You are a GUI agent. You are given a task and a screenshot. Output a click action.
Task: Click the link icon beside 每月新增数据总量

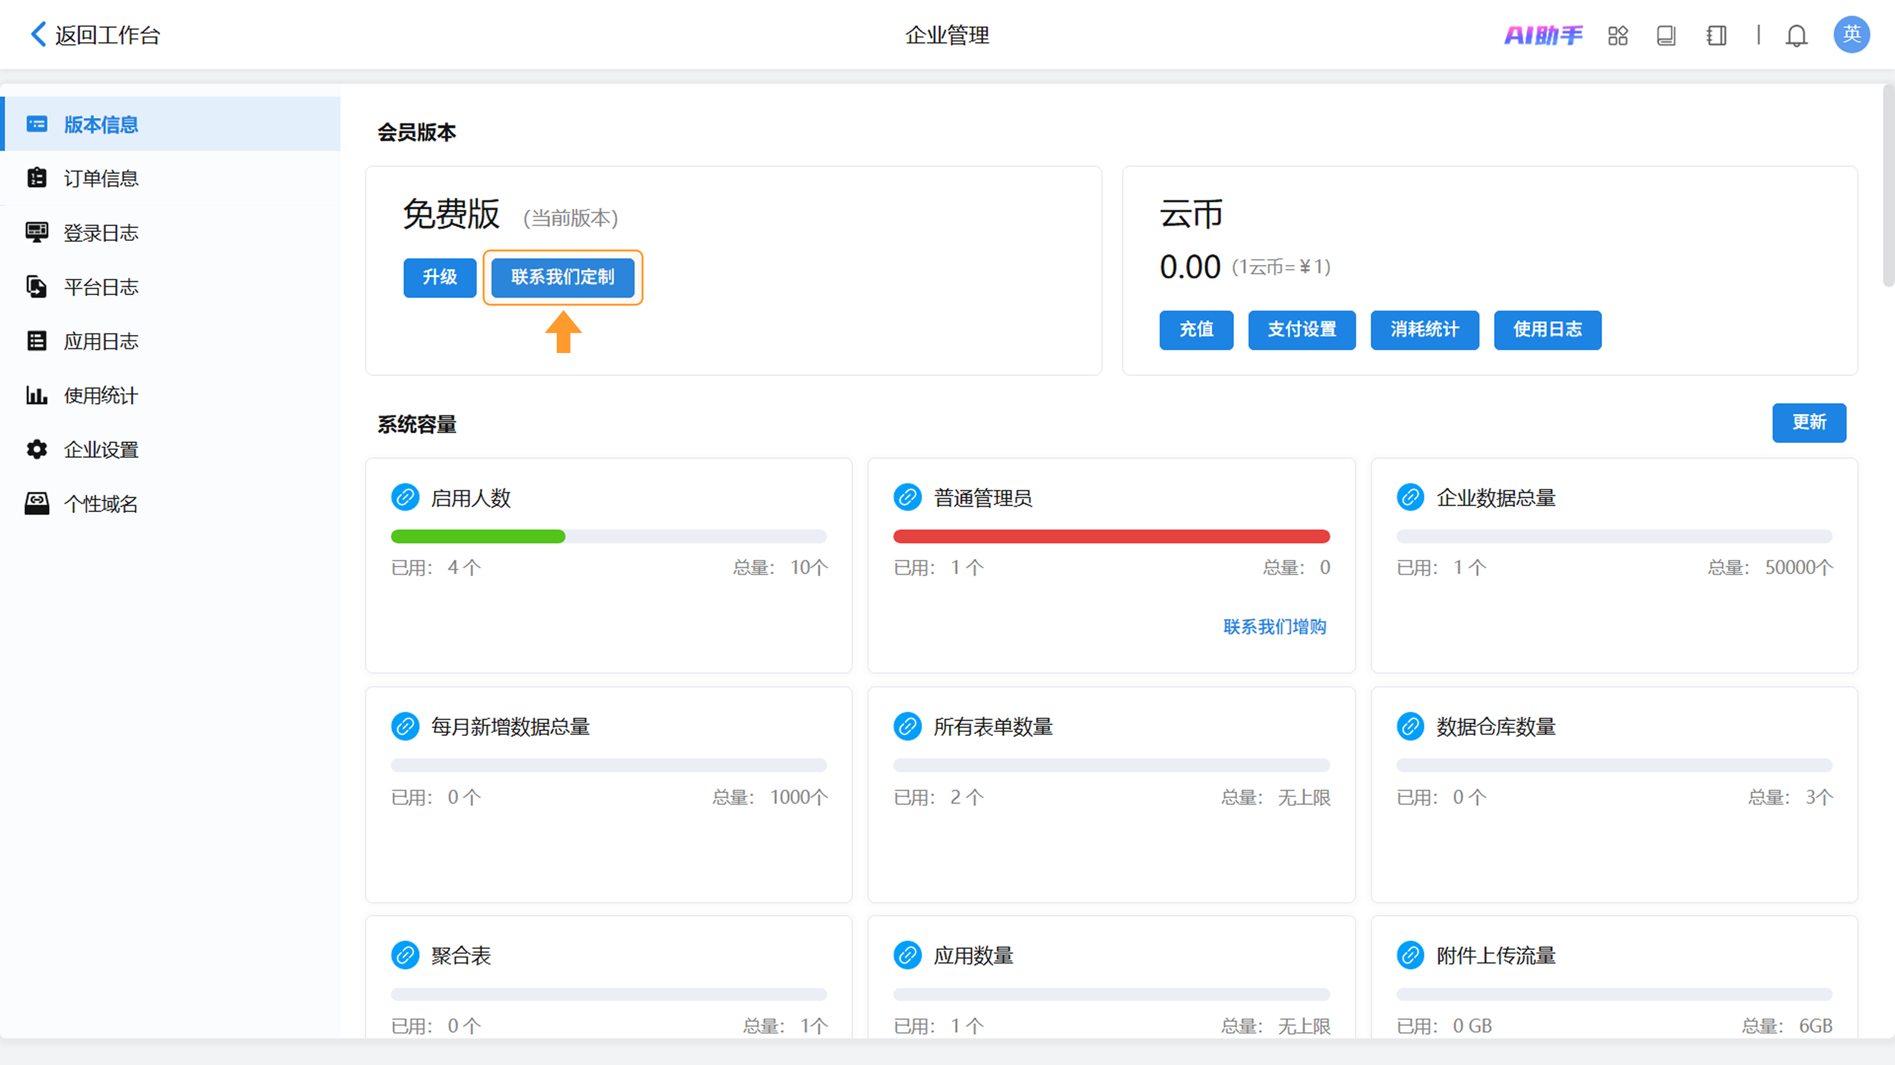pos(405,726)
